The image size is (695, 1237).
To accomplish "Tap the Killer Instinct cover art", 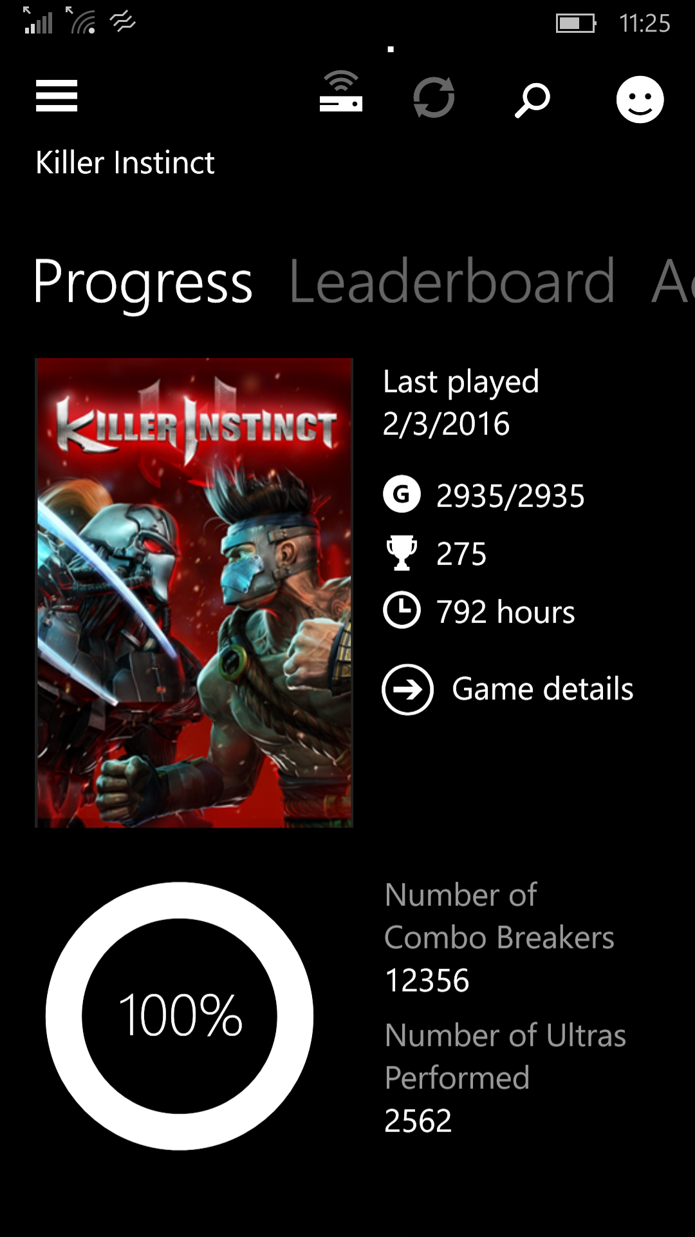I will click(194, 593).
